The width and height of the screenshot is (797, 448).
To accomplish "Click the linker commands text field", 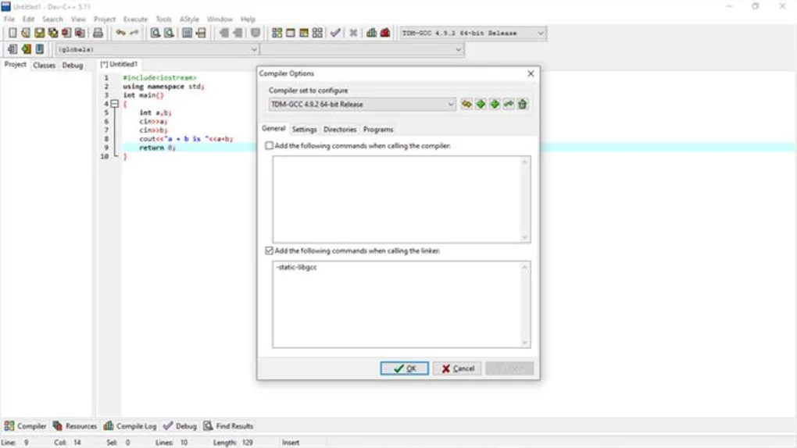I will pos(397,304).
